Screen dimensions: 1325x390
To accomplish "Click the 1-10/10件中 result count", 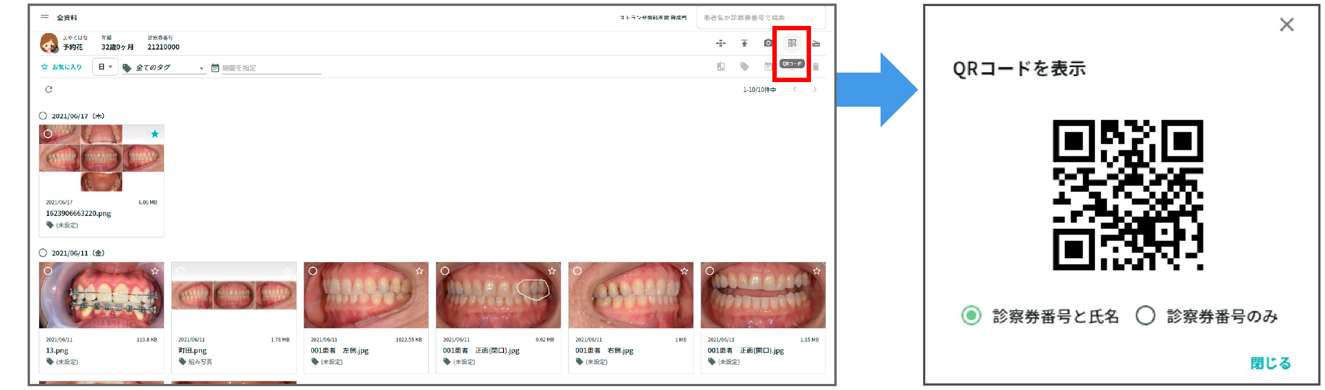I will click(x=760, y=90).
